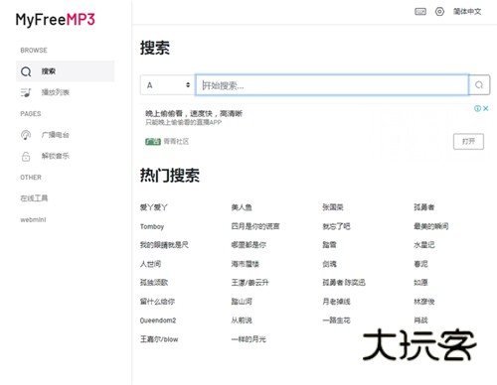Search hot term 张国荣

coord(333,207)
